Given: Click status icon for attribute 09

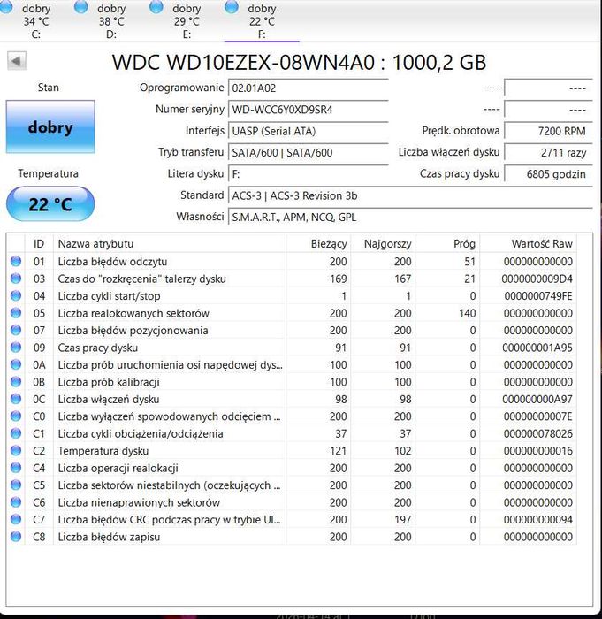Looking at the screenshot, I should (16, 347).
